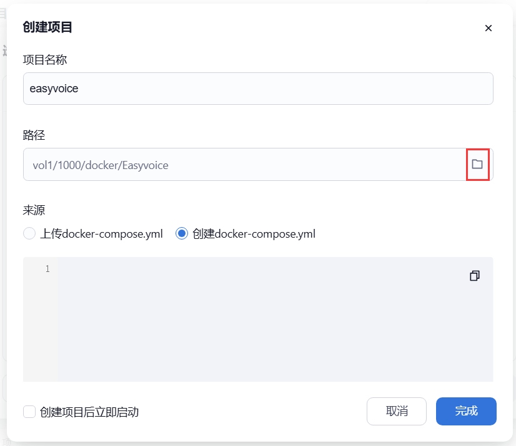The height and width of the screenshot is (446, 516).
Task: Click the 完成 button to finish
Action: (x=466, y=411)
